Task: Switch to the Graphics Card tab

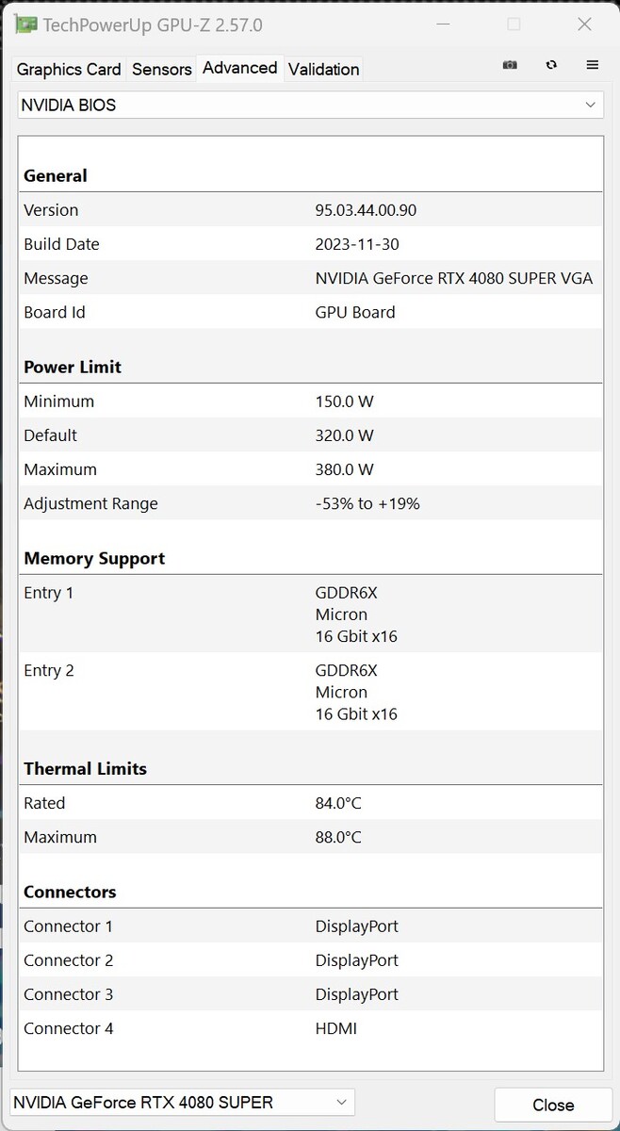Action: point(69,69)
